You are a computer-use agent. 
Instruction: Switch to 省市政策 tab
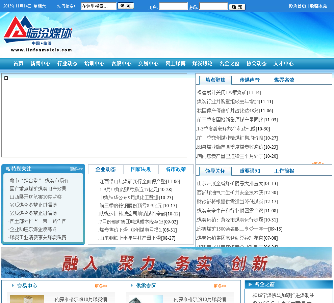point(176,169)
